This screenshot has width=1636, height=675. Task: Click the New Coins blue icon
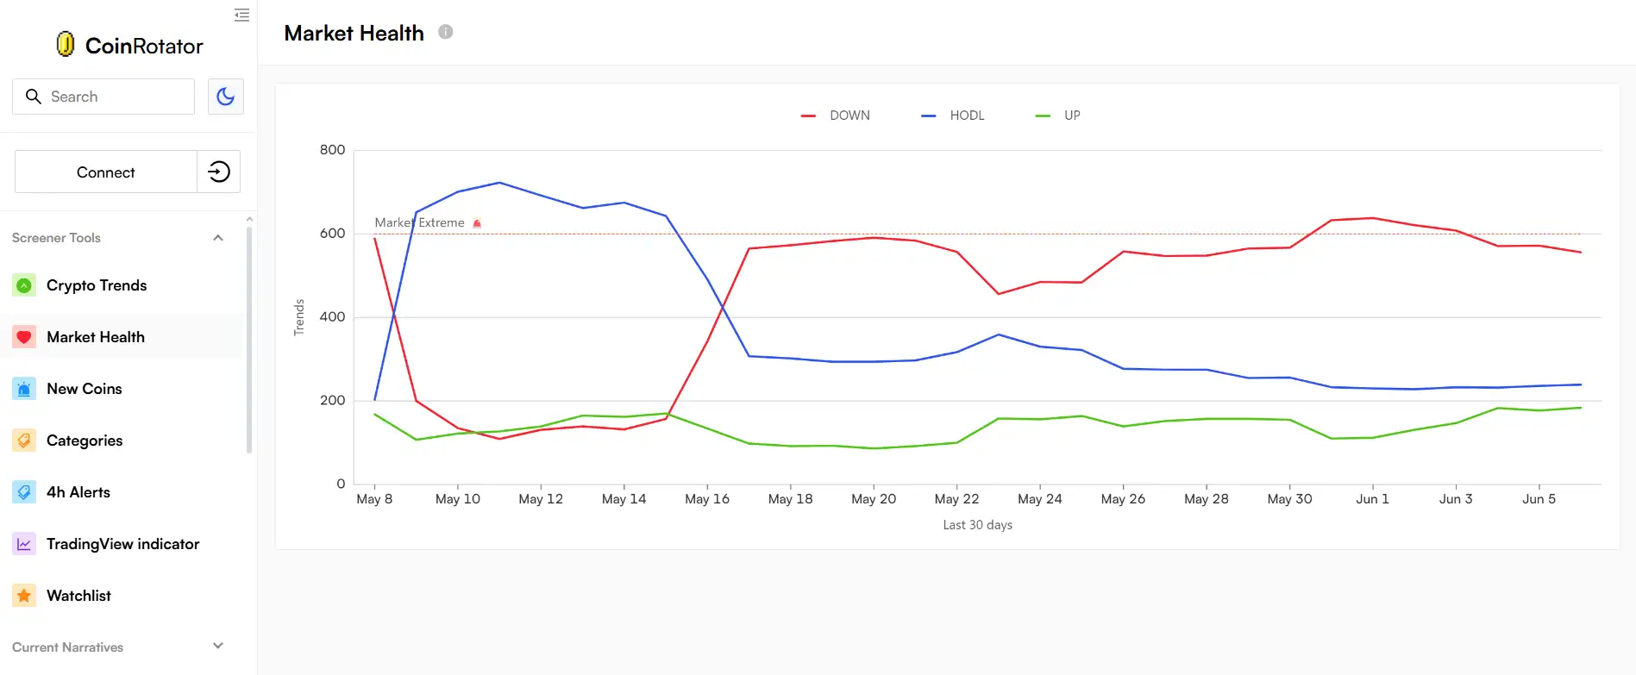click(24, 389)
